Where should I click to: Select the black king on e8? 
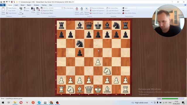coord(98,25)
